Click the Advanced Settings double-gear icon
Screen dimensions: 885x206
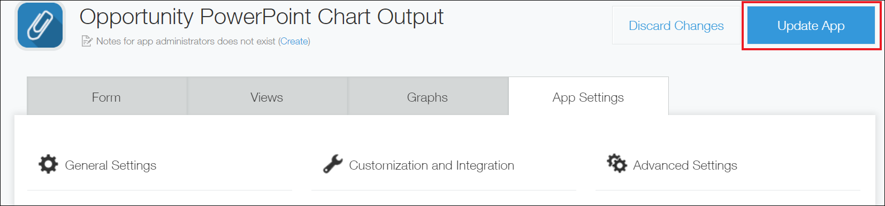tap(616, 163)
